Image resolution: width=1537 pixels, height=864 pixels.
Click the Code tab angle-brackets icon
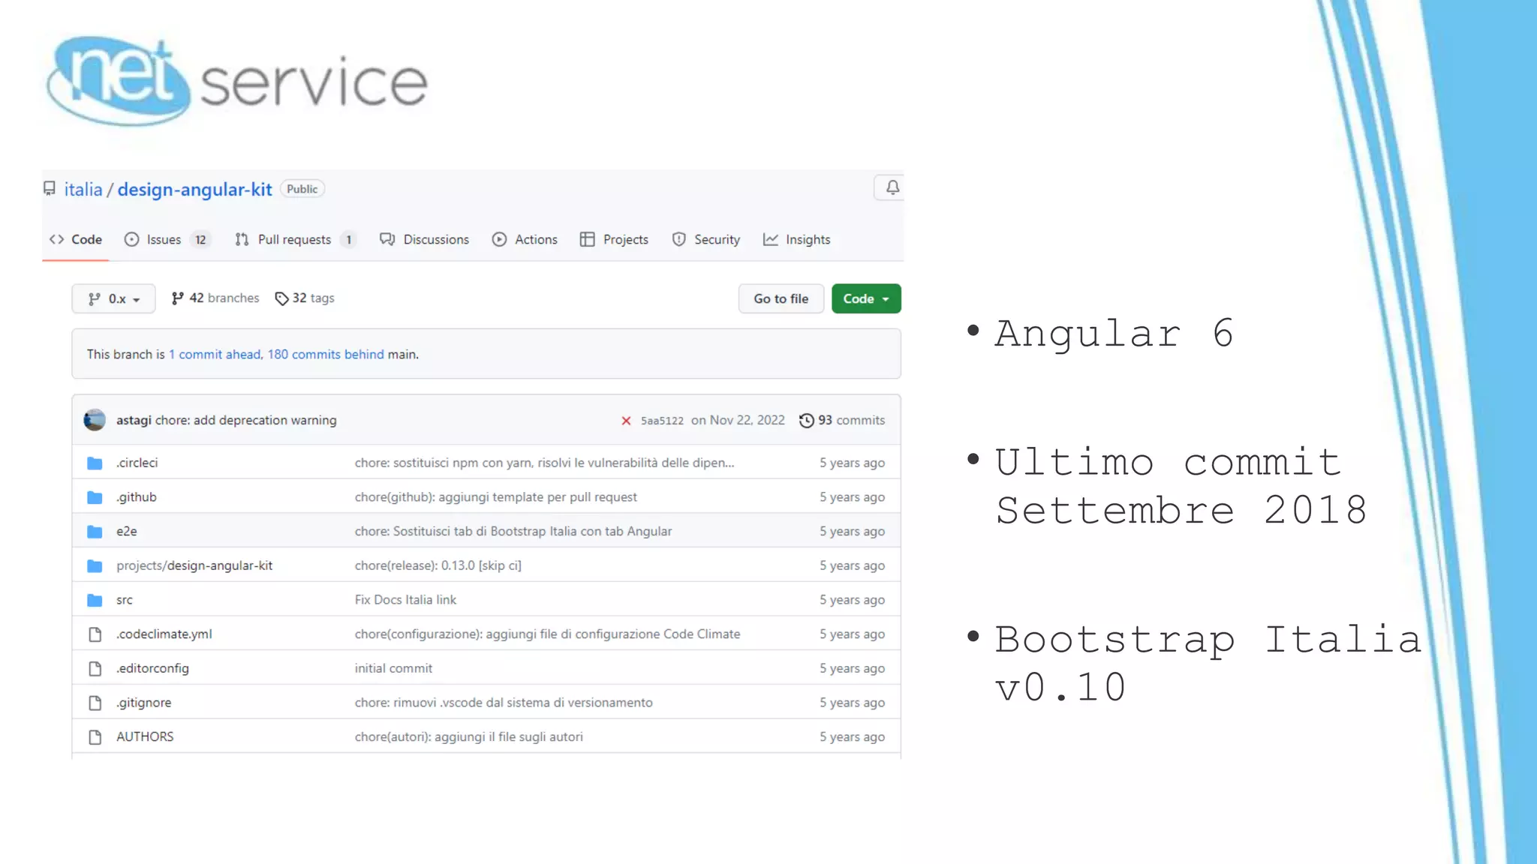click(56, 239)
